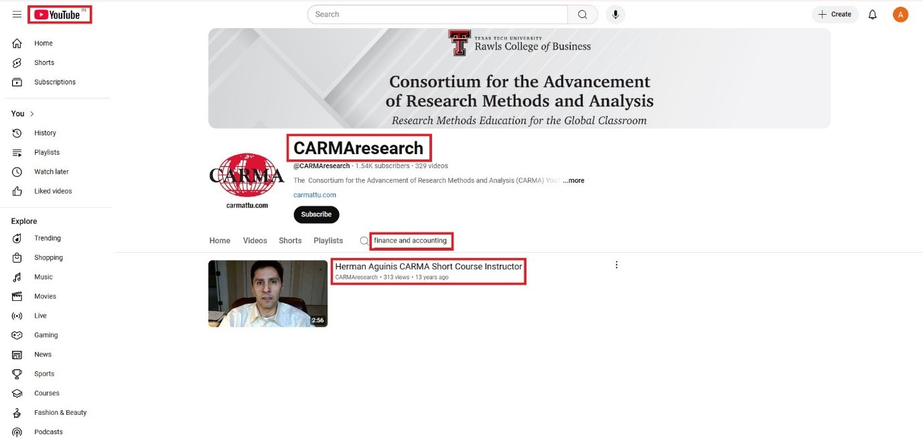
Task: Open the carmattu.com link
Action: [x=315, y=195]
